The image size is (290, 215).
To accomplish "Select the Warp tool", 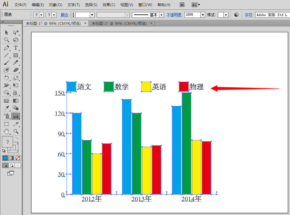I will (x=6, y=85).
